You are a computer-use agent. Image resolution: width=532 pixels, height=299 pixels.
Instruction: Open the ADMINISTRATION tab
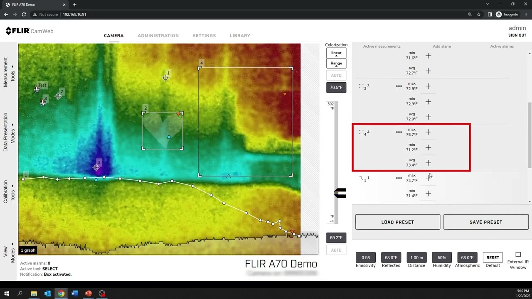tap(158, 36)
